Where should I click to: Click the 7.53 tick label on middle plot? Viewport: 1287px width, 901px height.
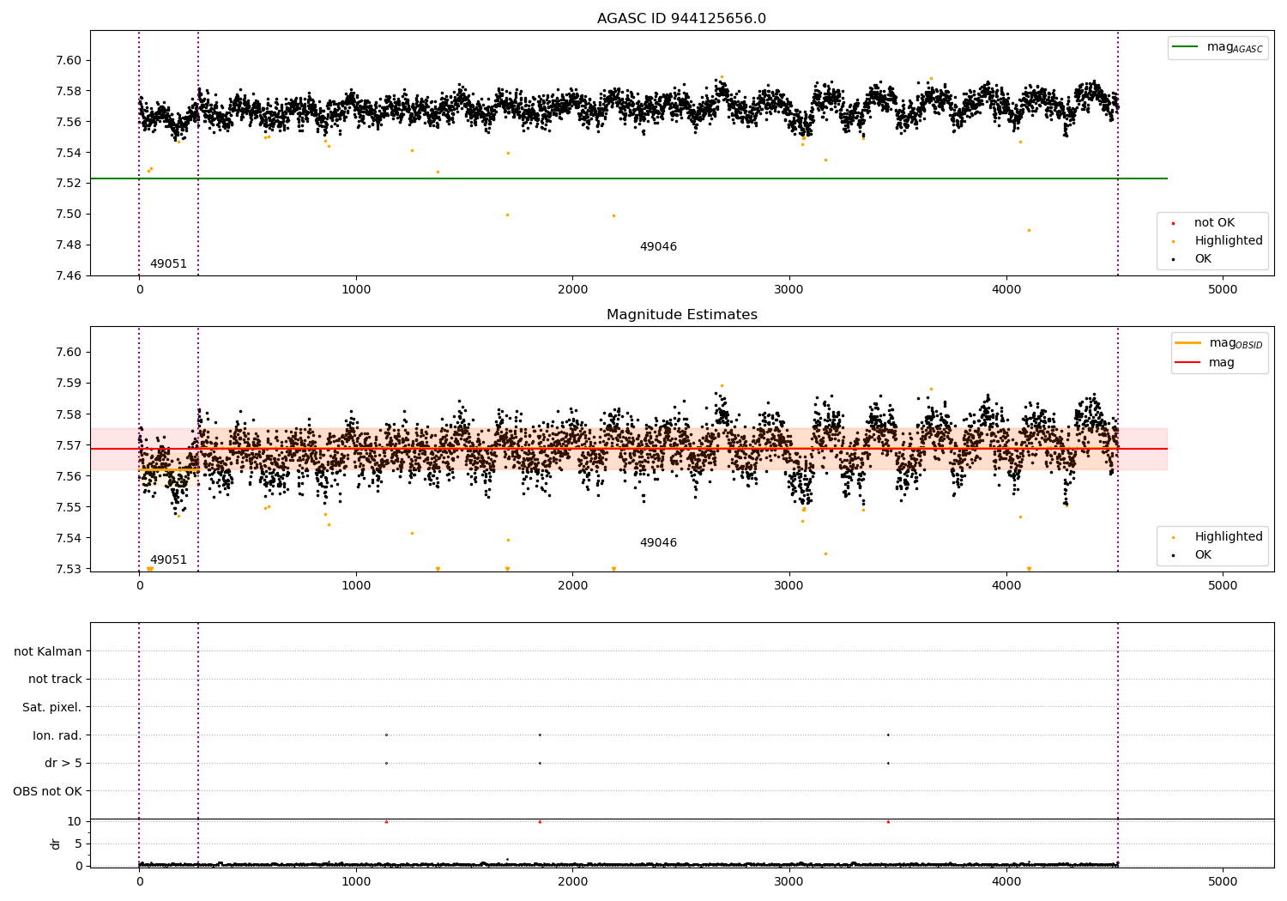pos(69,569)
